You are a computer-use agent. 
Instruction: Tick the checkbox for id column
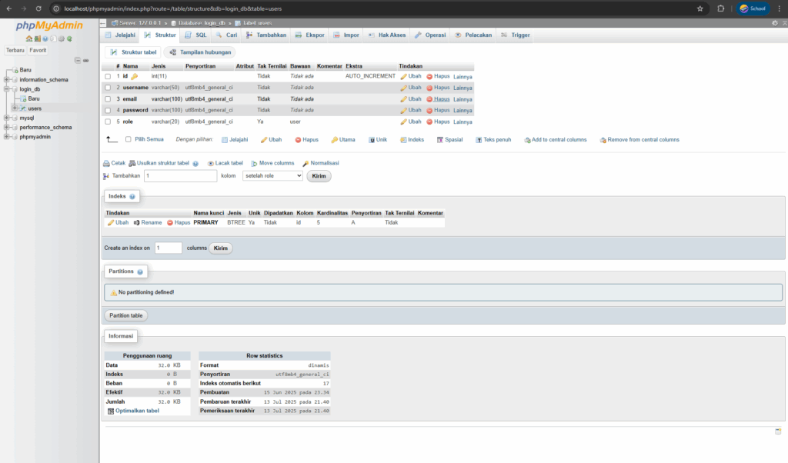[108, 77]
